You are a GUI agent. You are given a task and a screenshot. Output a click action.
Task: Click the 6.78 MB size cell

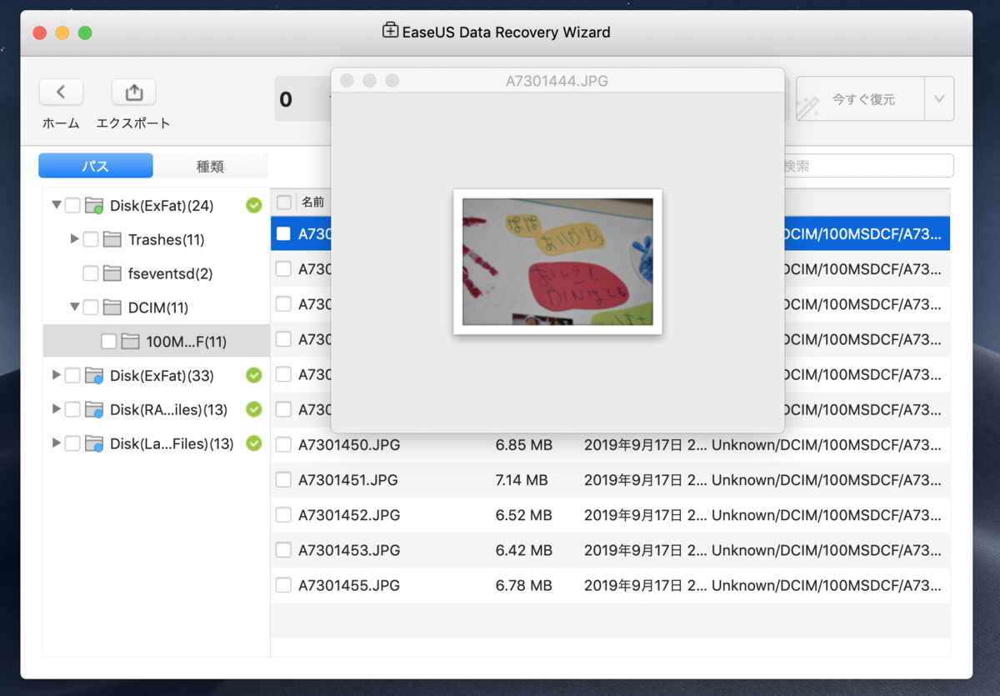click(x=524, y=585)
